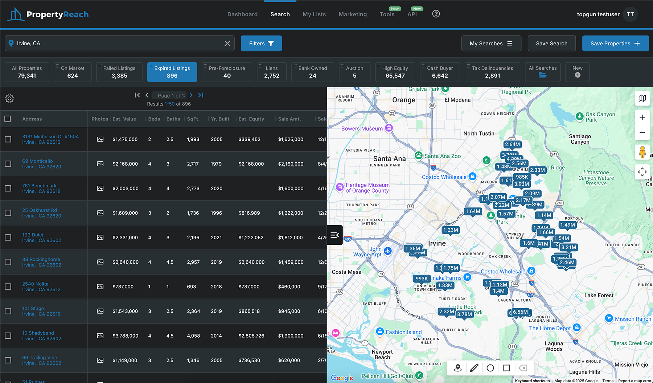Open the My Lists tab

[314, 15]
